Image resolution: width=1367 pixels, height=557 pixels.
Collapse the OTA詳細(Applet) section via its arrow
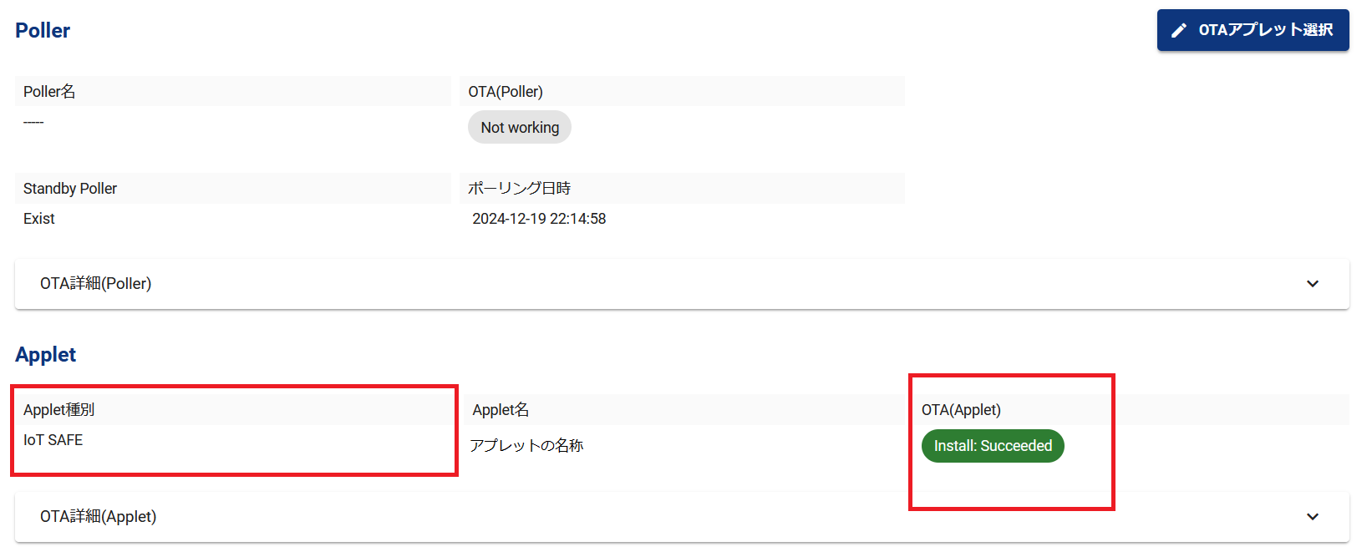click(x=1313, y=516)
